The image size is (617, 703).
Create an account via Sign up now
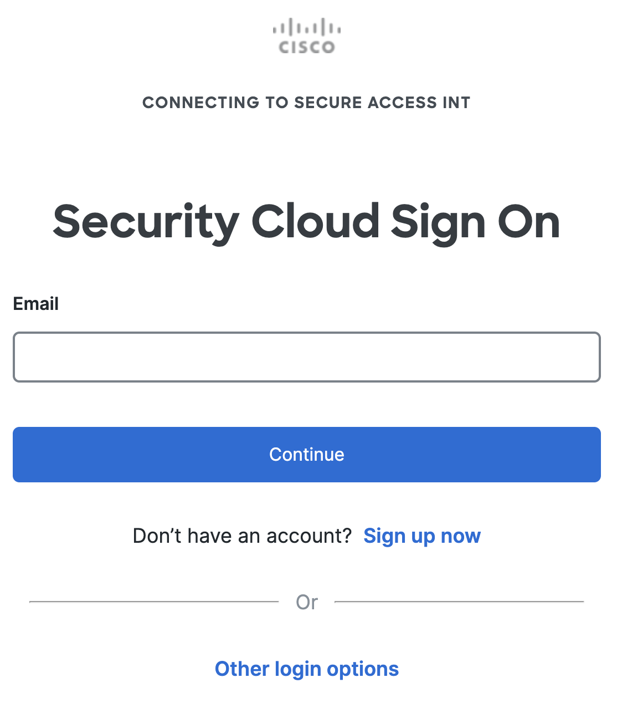pos(422,536)
